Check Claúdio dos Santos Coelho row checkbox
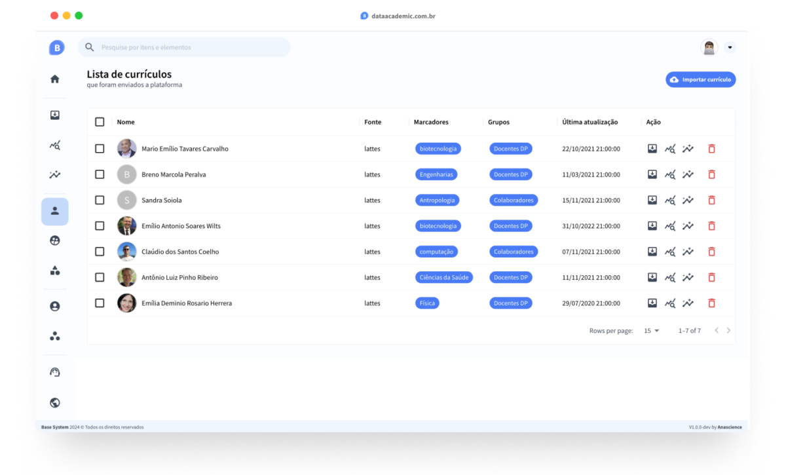This screenshot has height=475, width=786. (100, 252)
